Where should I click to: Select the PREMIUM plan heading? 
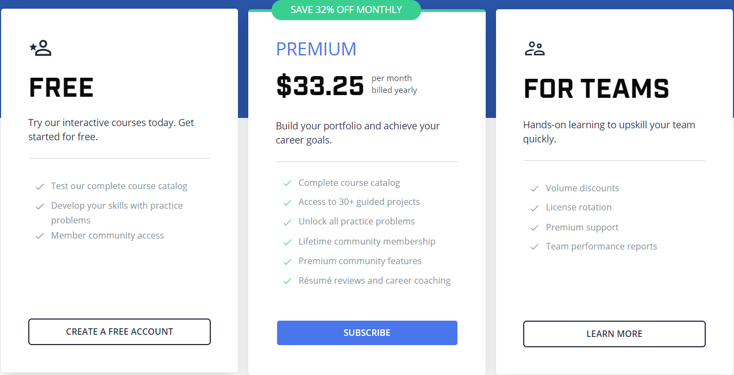point(316,49)
